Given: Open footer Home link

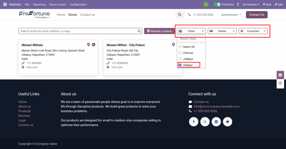Looking at the screenshot, I should coord(22,102).
